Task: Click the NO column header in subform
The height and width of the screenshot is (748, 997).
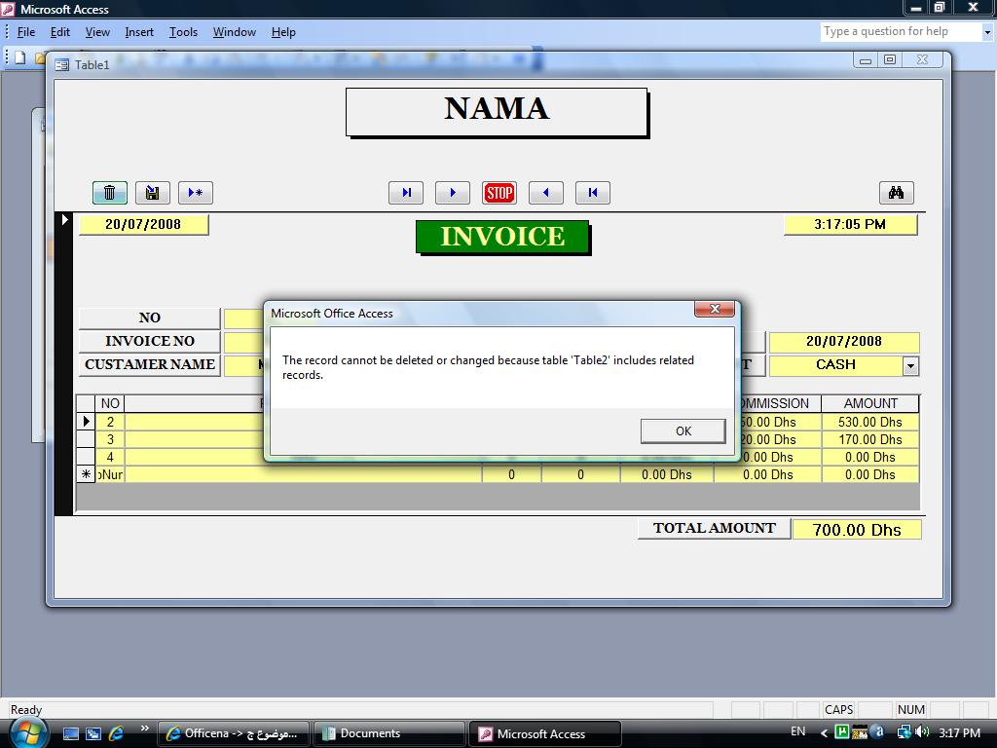Action: pyautogui.click(x=110, y=404)
